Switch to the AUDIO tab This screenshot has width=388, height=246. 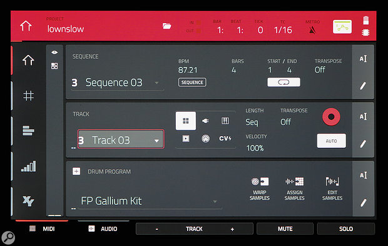[103, 229]
